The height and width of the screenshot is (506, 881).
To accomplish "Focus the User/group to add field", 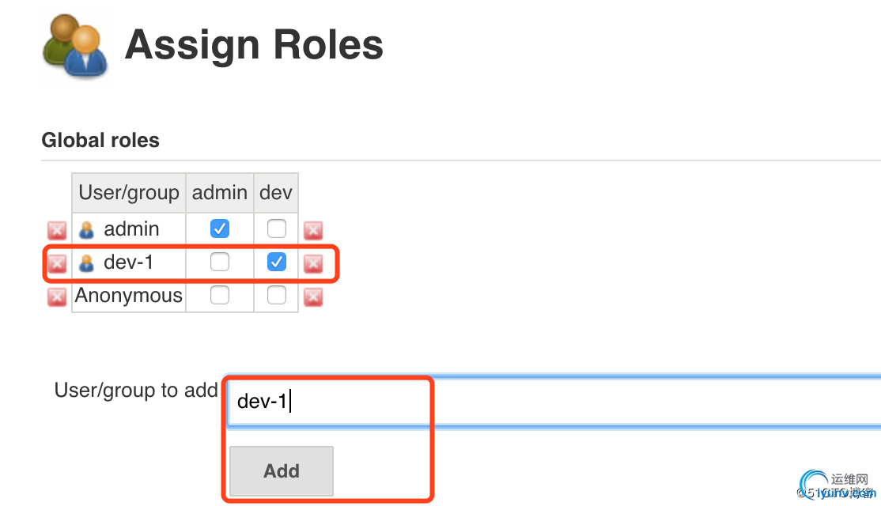I will [554, 402].
